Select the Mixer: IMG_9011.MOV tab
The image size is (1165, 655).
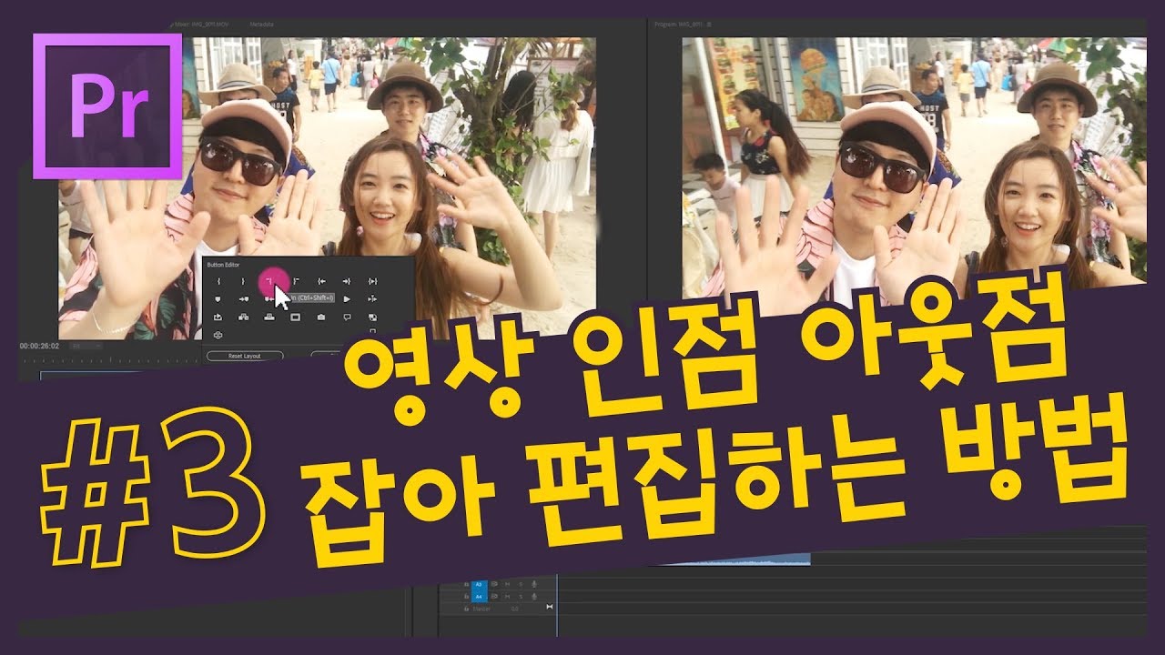tap(202, 26)
